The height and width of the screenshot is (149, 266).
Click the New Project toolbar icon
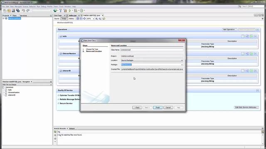point(9,11)
